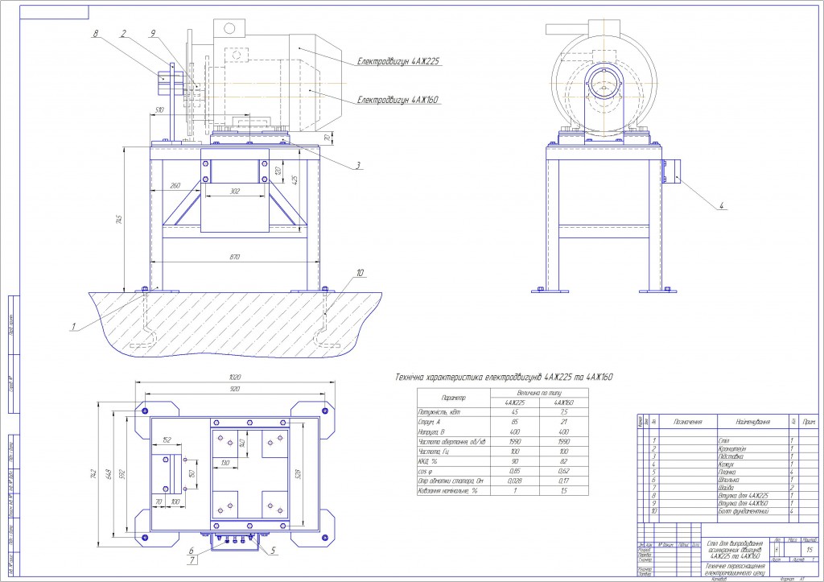
Task: Click the '1020' overall dimension on the plan view
Action: coord(235,377)
